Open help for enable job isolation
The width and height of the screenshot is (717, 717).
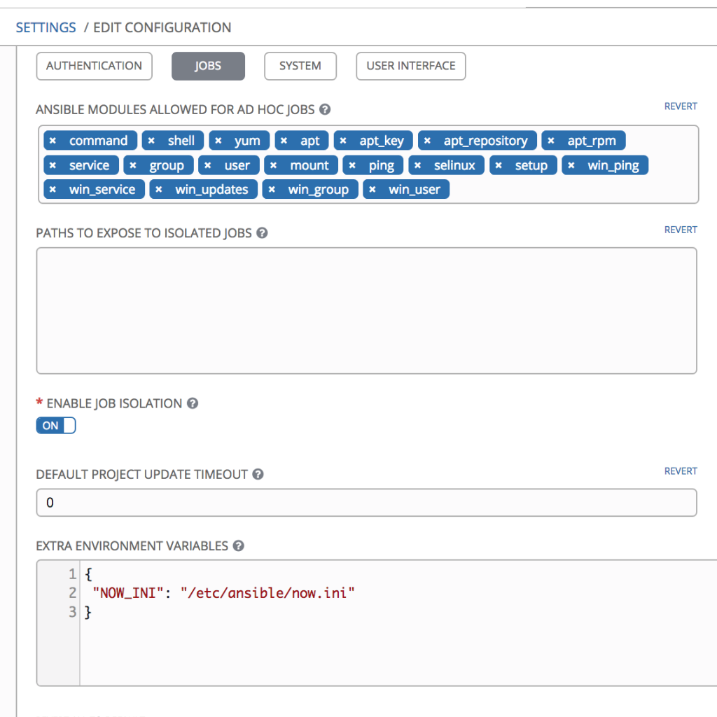tap(192, 403)
